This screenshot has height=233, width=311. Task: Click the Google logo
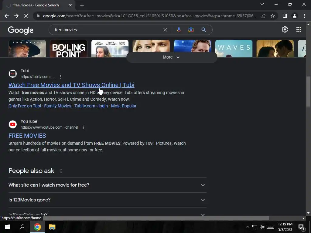click(x=21, y=30)
